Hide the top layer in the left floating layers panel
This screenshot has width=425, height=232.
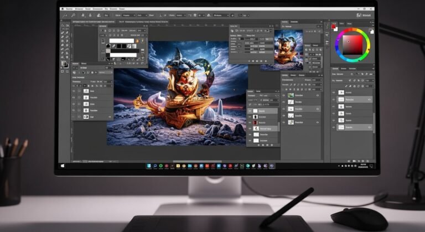(x=74, y=91)
